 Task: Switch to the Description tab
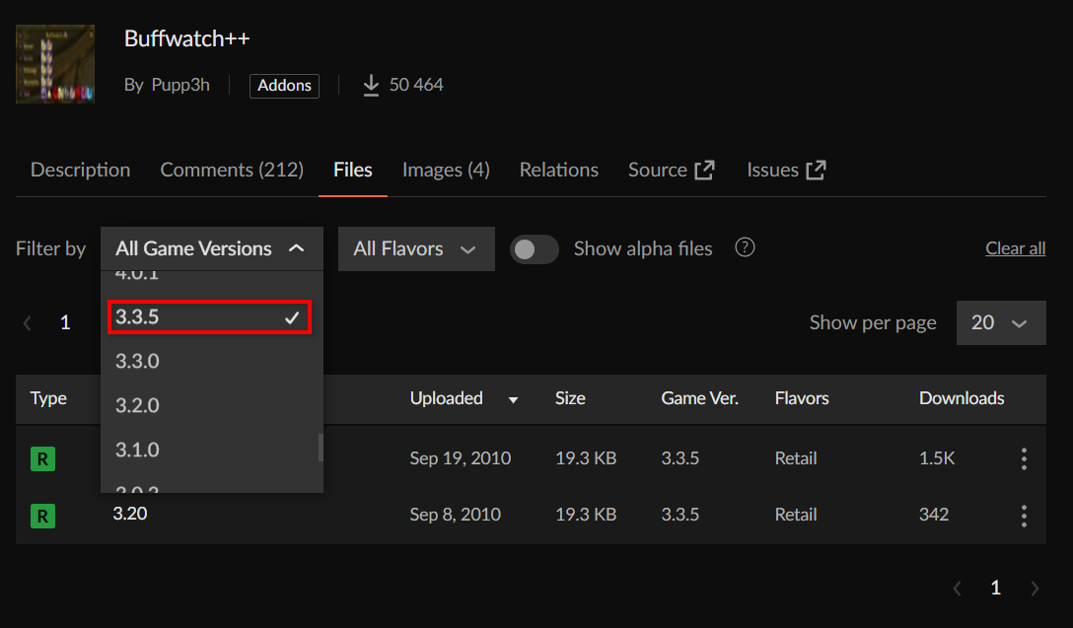tap(80, 170)
